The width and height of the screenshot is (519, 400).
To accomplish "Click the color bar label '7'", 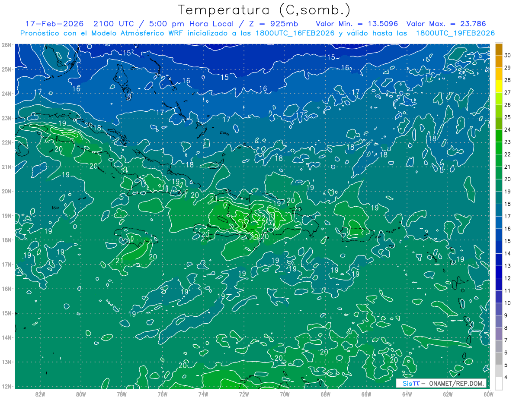I will [506, 340].
